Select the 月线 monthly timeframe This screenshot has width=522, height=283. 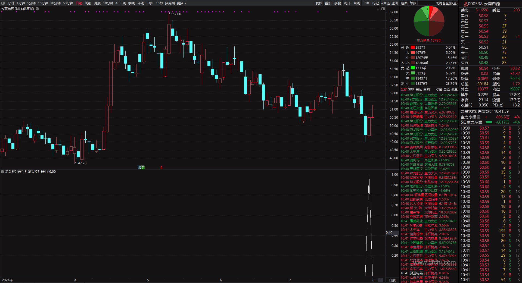tap(97, 3)
